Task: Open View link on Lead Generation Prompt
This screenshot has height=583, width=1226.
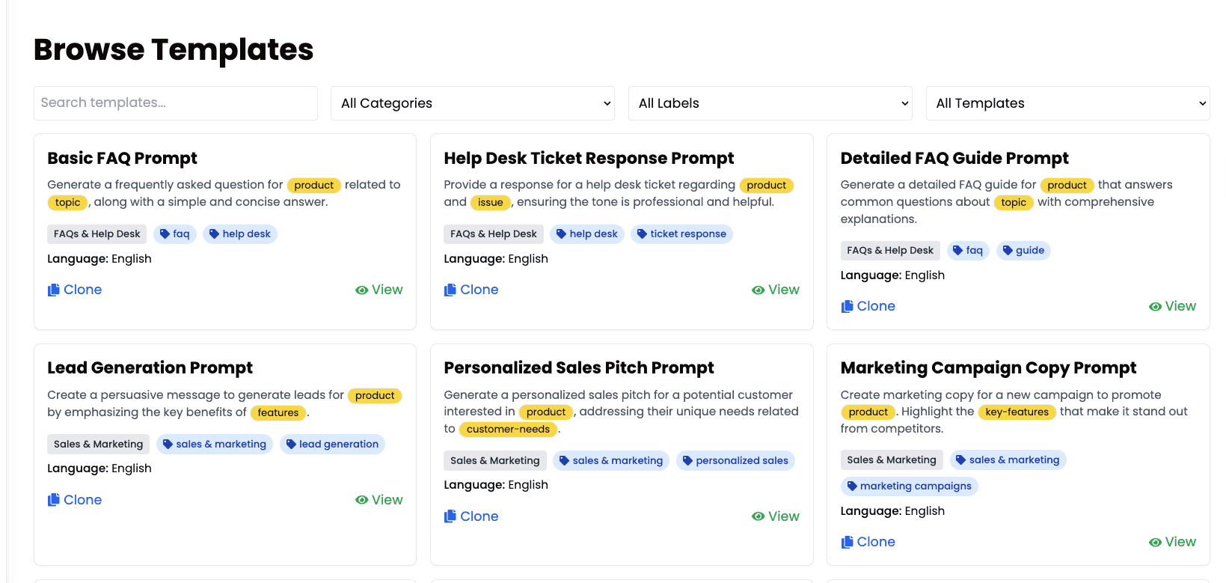Action: coord(379,500)
